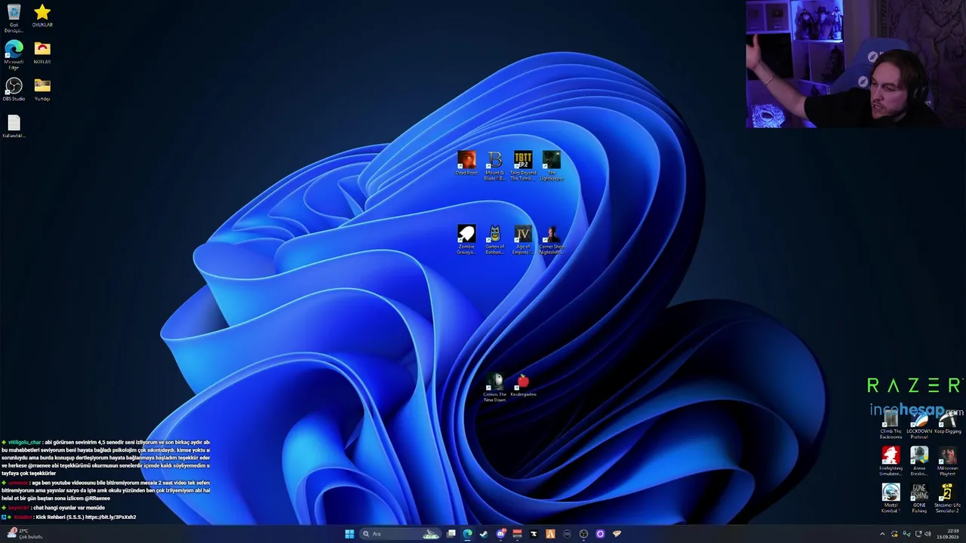This screenshot has width=966, height=543.
Task: Show hidden system tray icons chevron
Action: (x=882, y=534)
